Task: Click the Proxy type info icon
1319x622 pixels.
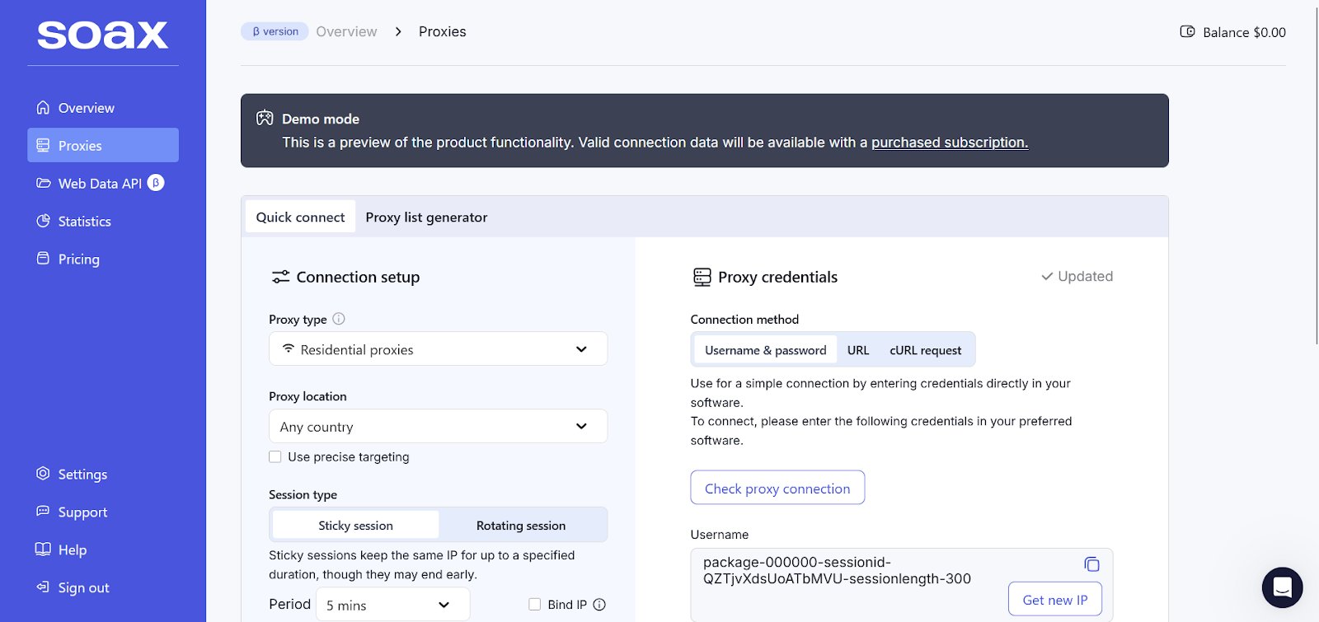Action: (339, 319)
